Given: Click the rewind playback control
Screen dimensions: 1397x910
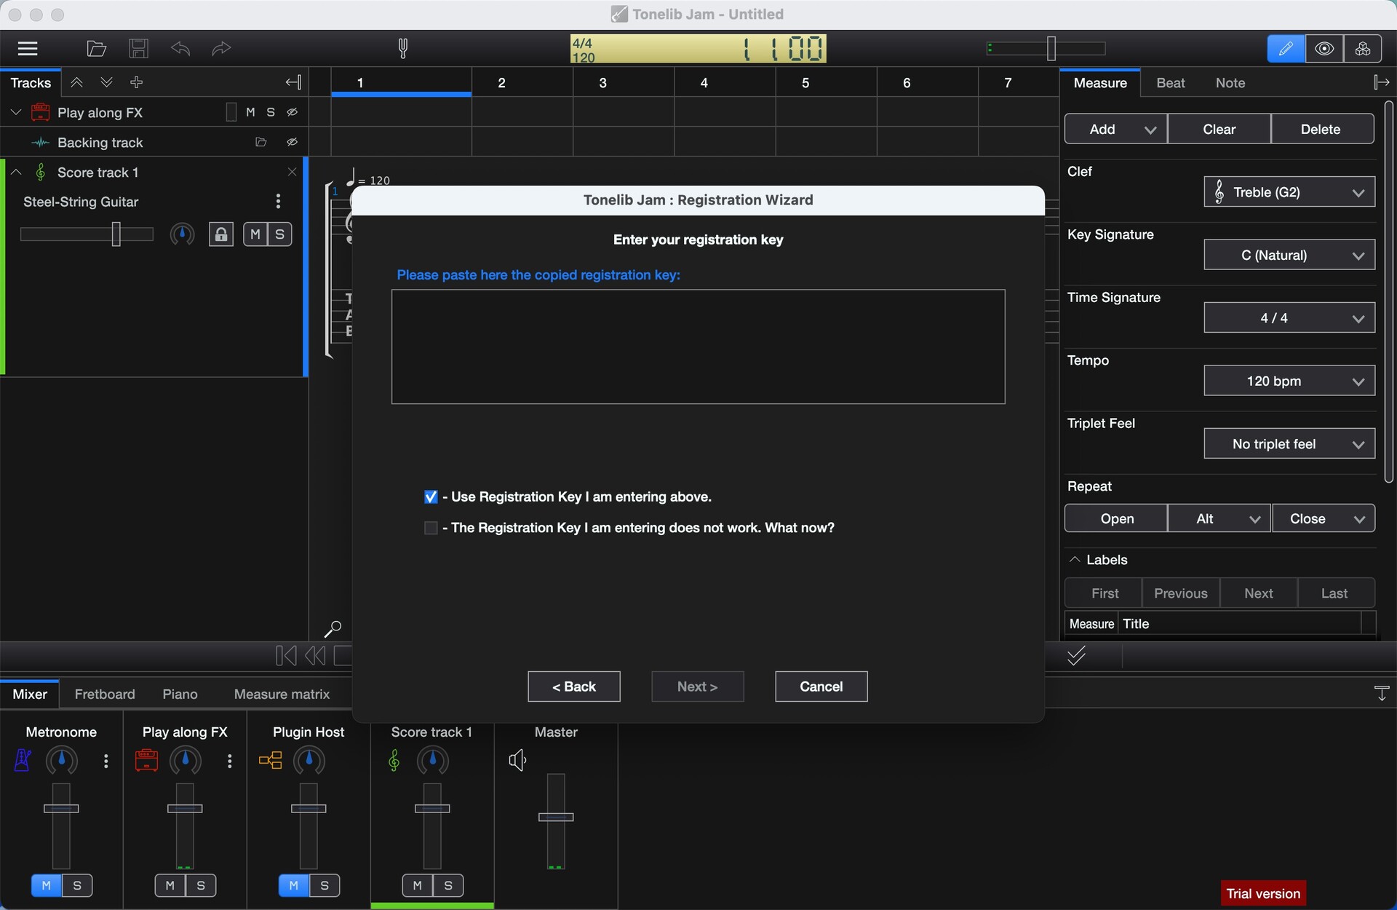Looking at the screenshot, I should [315, 656].
